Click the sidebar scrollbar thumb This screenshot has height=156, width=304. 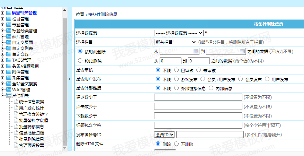[x=65, y=82]
